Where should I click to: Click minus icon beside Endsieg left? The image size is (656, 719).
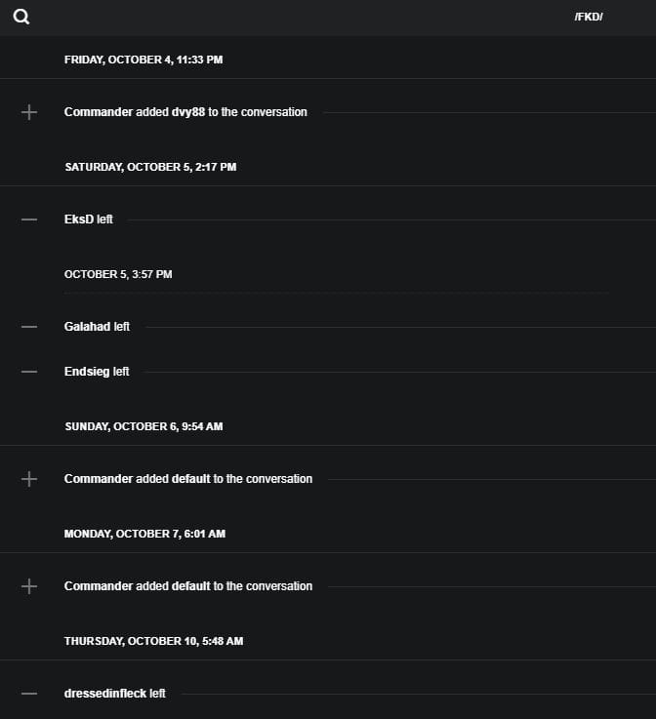click(29, 372)
